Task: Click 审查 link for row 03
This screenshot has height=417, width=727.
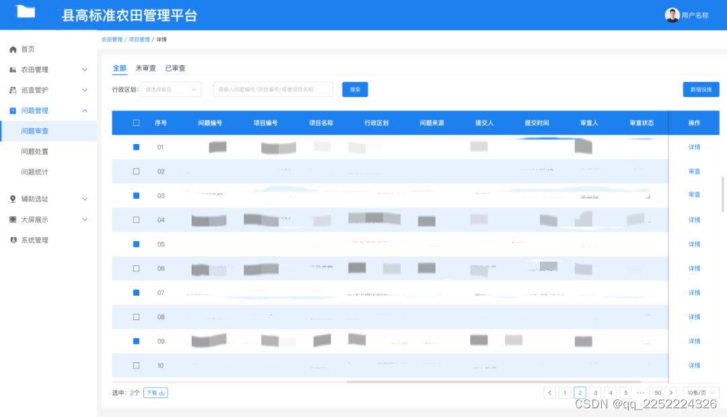Action: tap(694, 195)
